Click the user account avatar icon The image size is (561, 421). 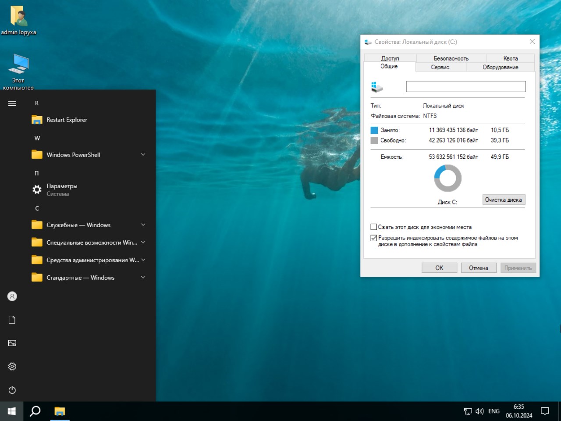pyautogui.click(x=12, y=296)
